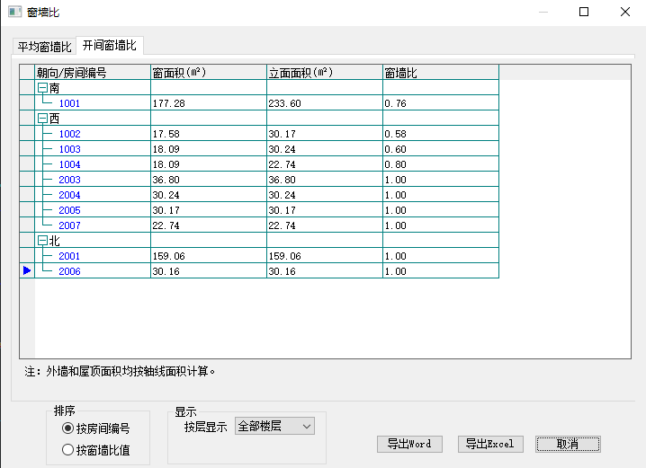Select room 1001 in the tree
The width and height of the screenshot is (646, 468).
pos(69,103)
